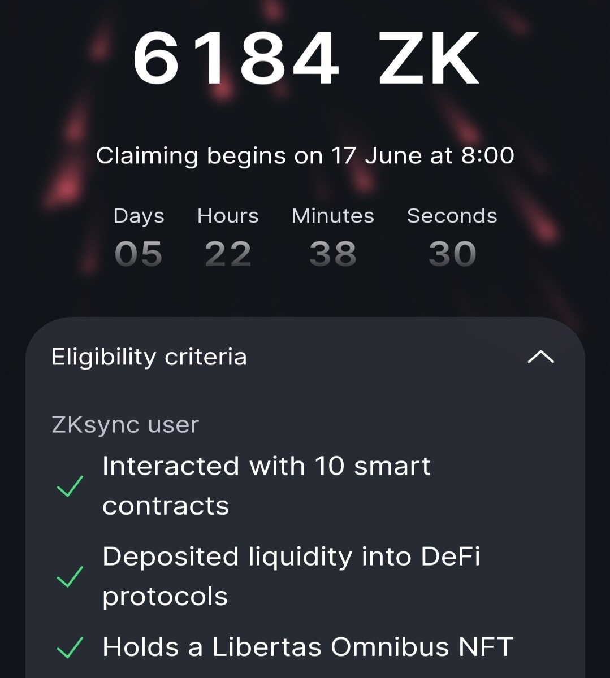The height and width of the screenshot is (678, 610).
Task: Click checkmark next to Interacted with 10 smart contracts
Action: (x=70, y=486)
